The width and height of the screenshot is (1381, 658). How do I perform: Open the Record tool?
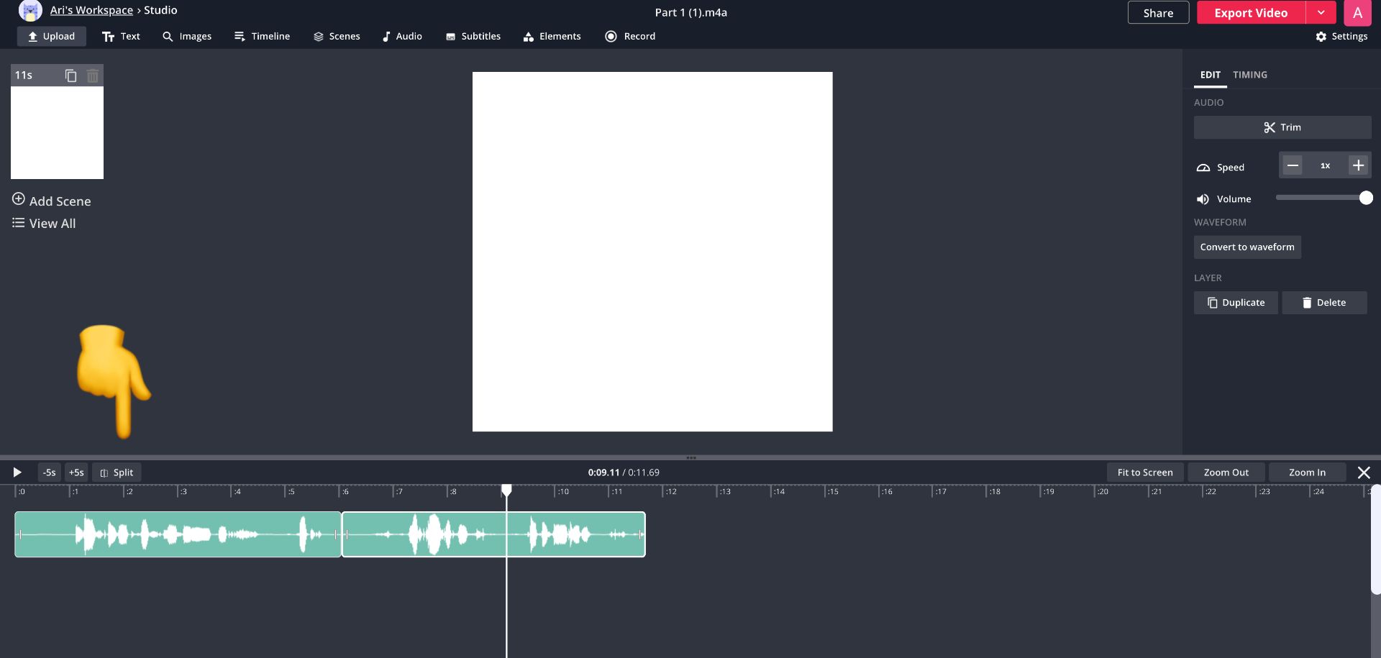point(630,37)
